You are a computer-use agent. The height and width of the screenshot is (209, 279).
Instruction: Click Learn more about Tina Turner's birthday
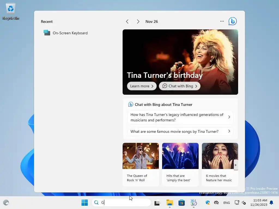[x=142, y=86]
